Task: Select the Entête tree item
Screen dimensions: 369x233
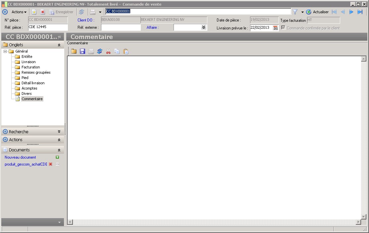Action: (x=27, y=57)
